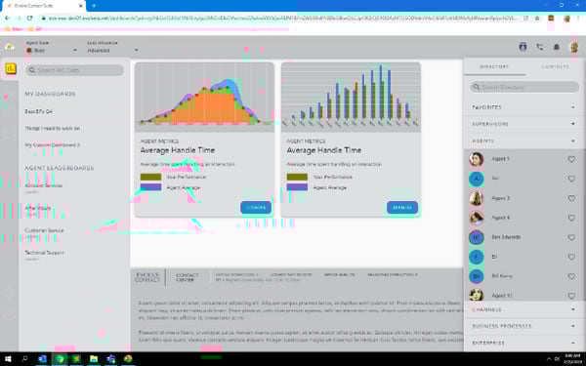Viewport: 586px width, 366px height.
Task: Favorite Agent 10 with heart icon
Action: (x=571, y=296)
